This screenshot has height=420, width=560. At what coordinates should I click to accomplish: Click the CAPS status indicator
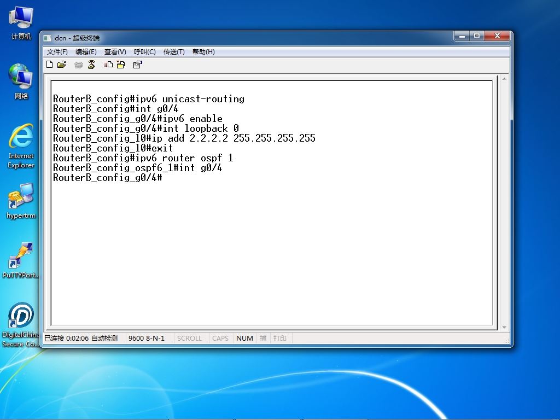click(220, 338)
